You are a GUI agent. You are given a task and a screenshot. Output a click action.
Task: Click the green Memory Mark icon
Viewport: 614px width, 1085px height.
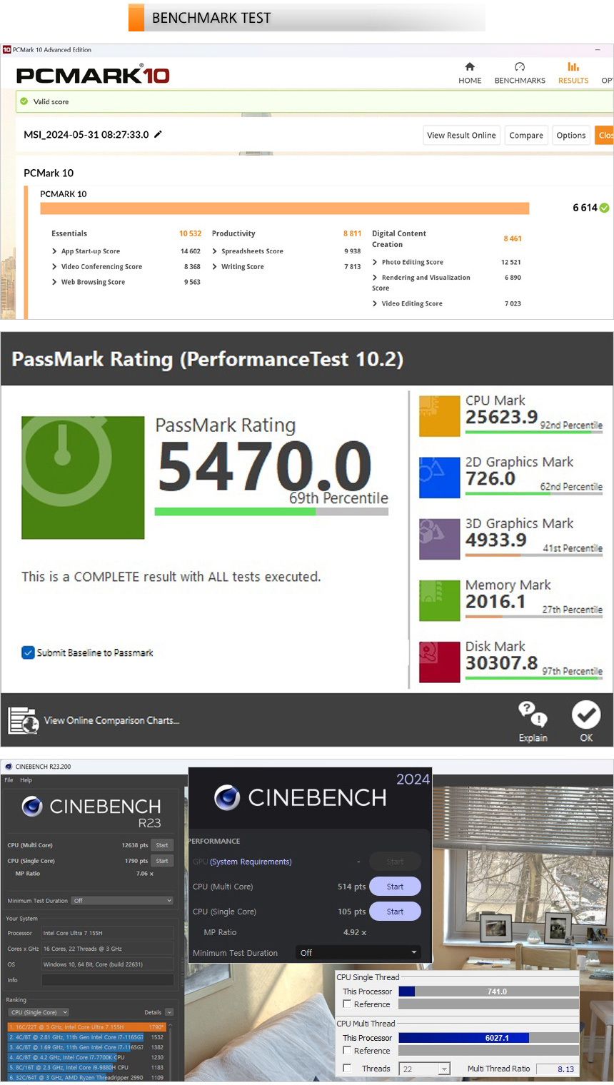pyautogui.click(x=439, y=600)
